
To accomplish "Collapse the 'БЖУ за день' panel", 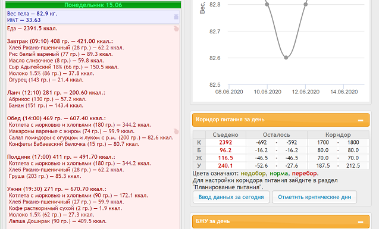I will point(361,222).
